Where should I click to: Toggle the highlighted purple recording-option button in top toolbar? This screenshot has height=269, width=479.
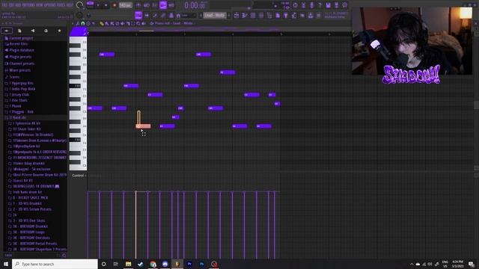163,5
